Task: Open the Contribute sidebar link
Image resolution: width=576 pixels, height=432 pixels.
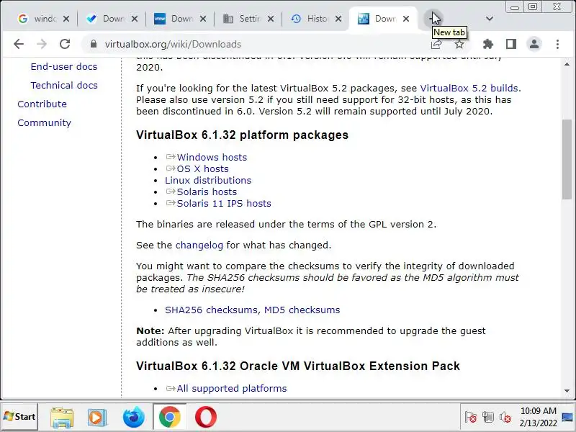Action: 42,104
